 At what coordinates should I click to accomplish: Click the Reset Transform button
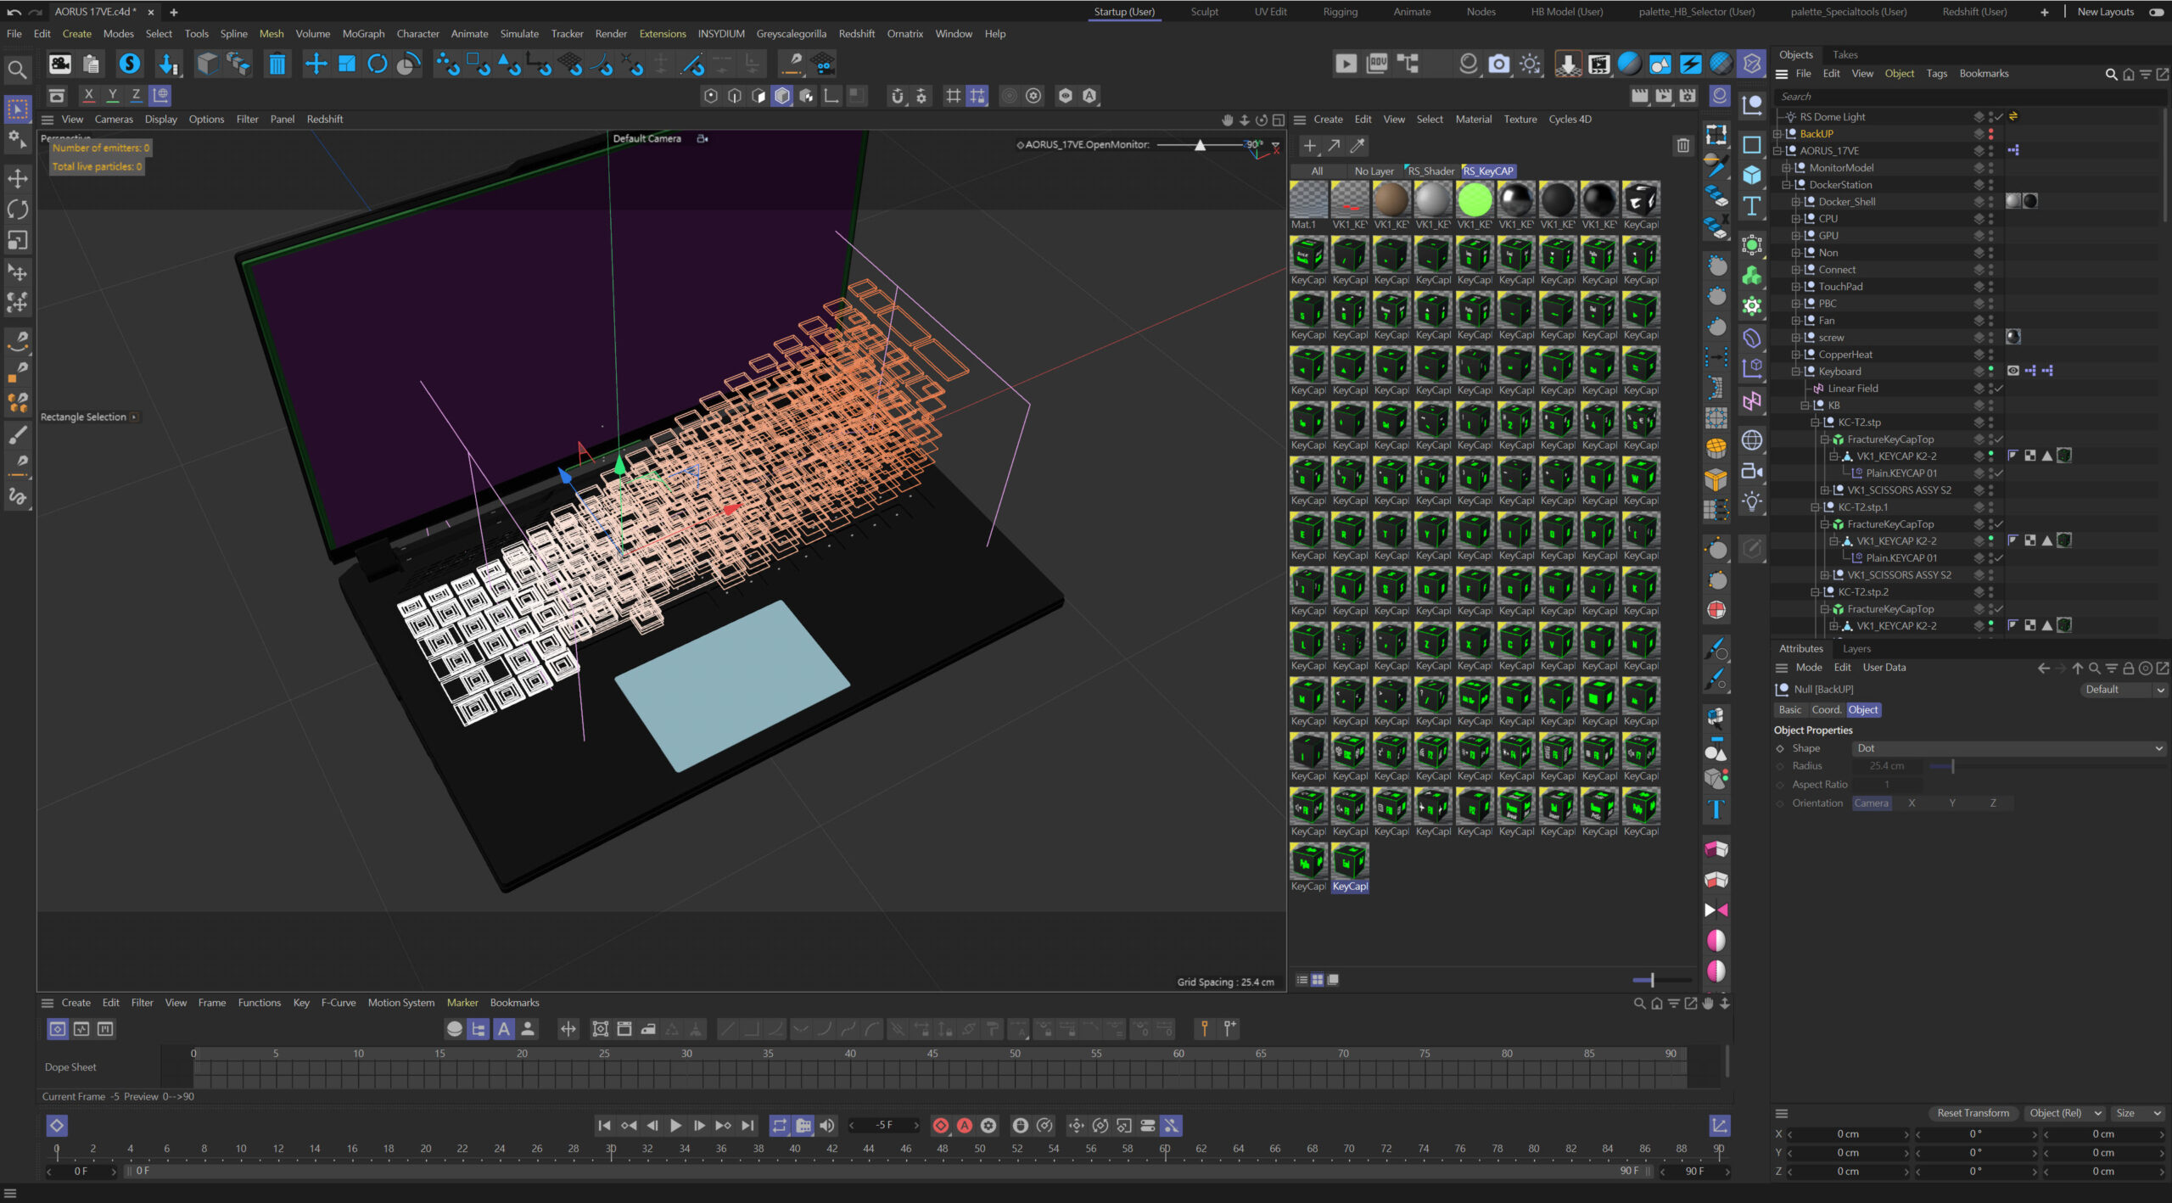click(1972, 1113)
